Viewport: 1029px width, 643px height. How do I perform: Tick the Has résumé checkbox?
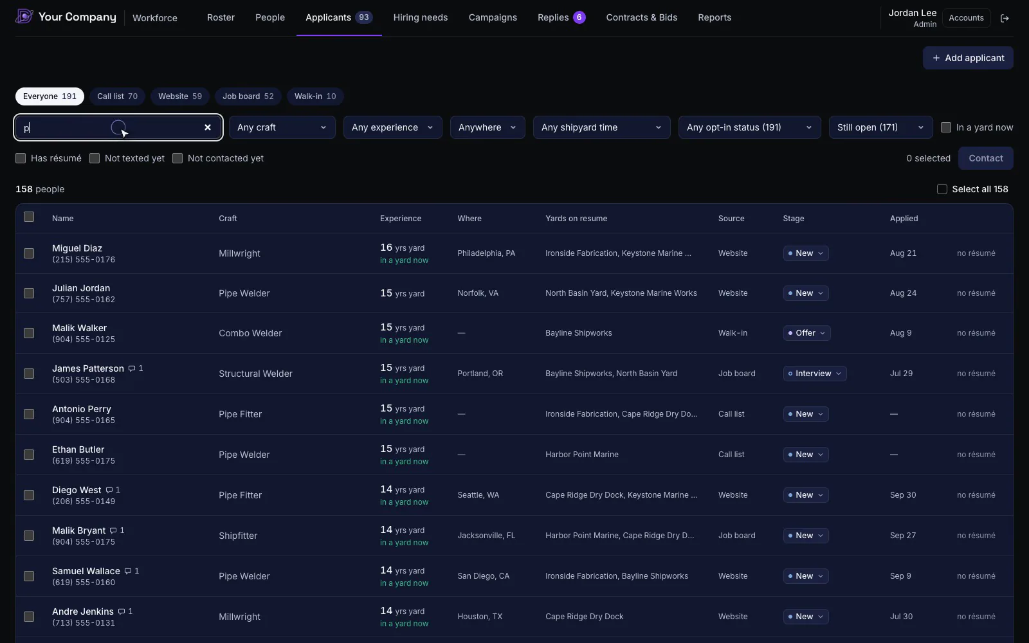pos(21,158)
